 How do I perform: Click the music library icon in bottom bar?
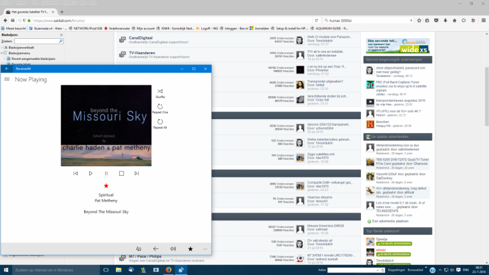click(x=139, y=249)
